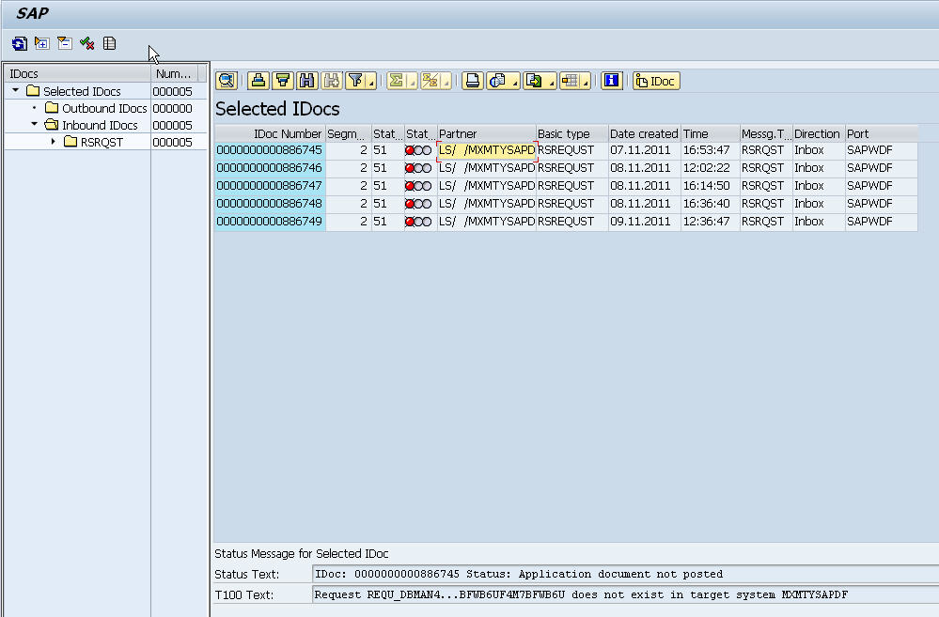The image size is (939, 617).
Task: Click the IDoc display button
Action: click(x=656, y=81)
